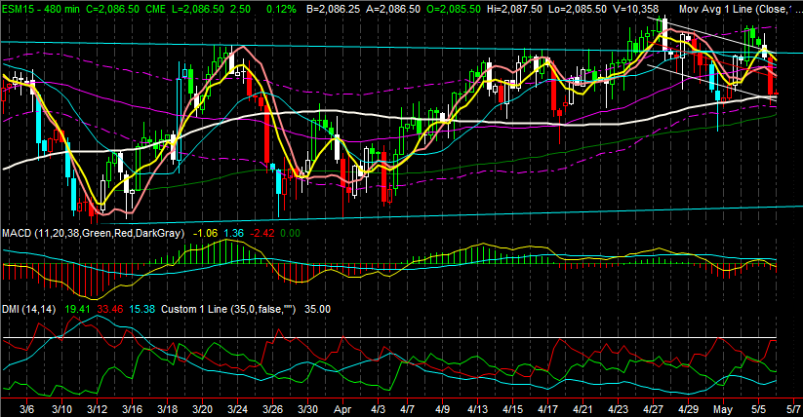Click the 4/3 date on time axis
The image size is (803, 417).
click(x=378, y=409)
